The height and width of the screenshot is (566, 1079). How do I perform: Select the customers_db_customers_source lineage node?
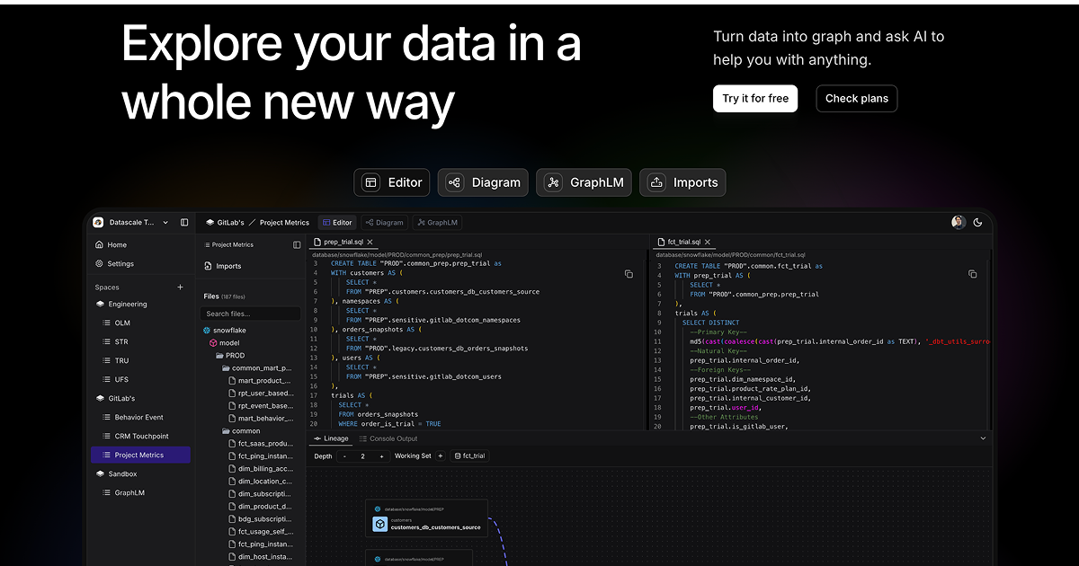point(426,519)
